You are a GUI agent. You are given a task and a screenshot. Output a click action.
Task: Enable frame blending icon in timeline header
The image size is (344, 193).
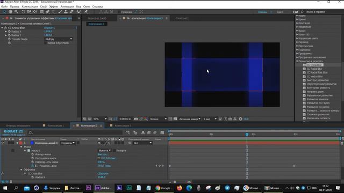[149, 132]
